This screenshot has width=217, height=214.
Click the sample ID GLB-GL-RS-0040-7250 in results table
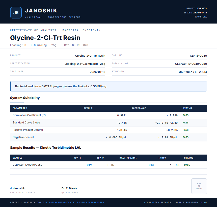tap(28, 165)
